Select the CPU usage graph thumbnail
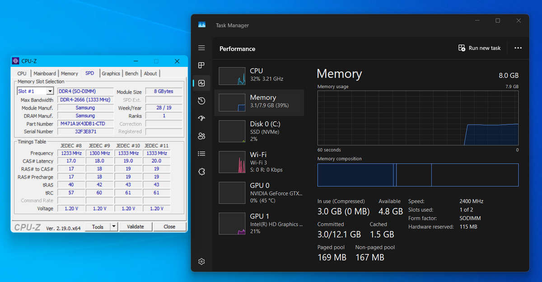This screenshot has height=282, width=542. pyautogui.click(x=232, y=76)
